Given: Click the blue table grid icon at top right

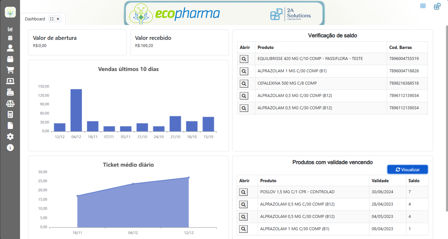Looking at the screenshot, I should (423, 6).
